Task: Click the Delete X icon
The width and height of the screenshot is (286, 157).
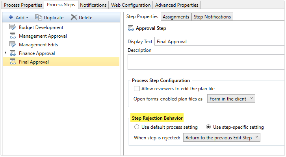Action: (x=74, y=18)
